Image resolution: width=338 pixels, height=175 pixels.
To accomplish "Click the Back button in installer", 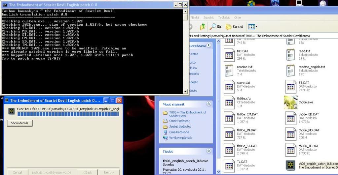I will [x=87, y=172].
